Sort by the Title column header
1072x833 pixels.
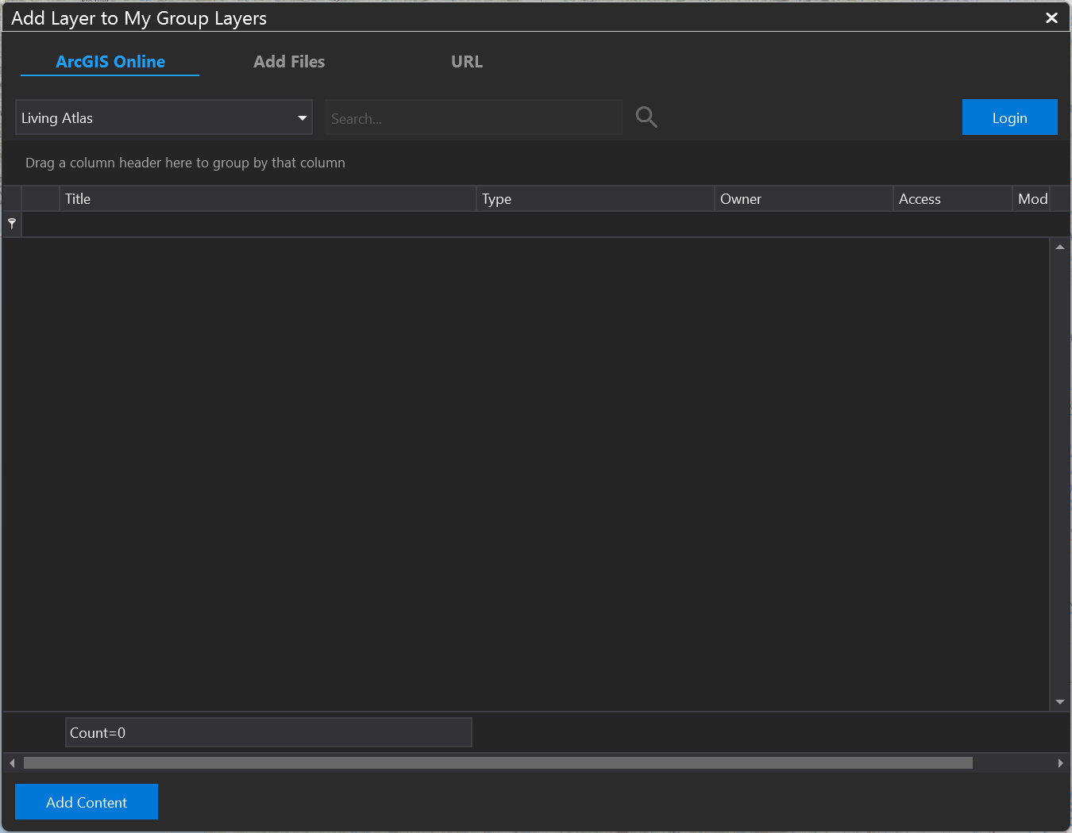tap(268, 199)
